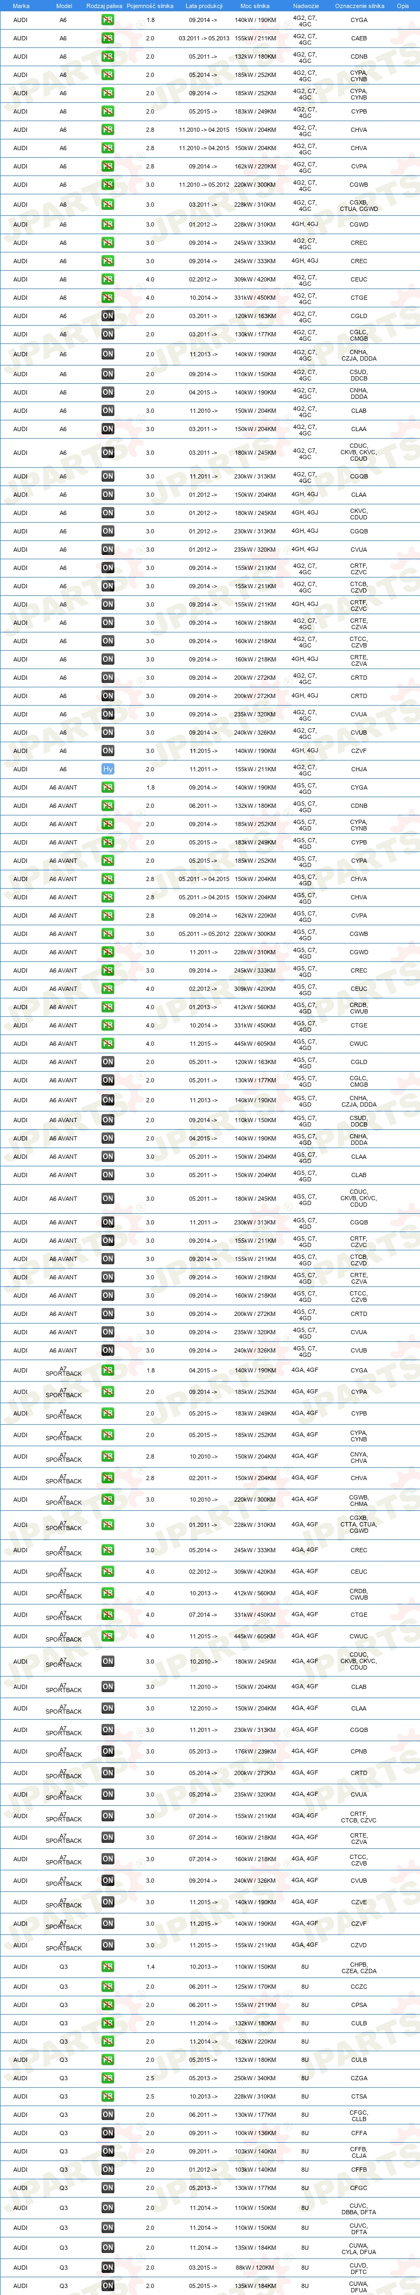Click the diesel icon in the A7 Sportback CZVD row
420x2295 pixels.
click(107, 1945)
